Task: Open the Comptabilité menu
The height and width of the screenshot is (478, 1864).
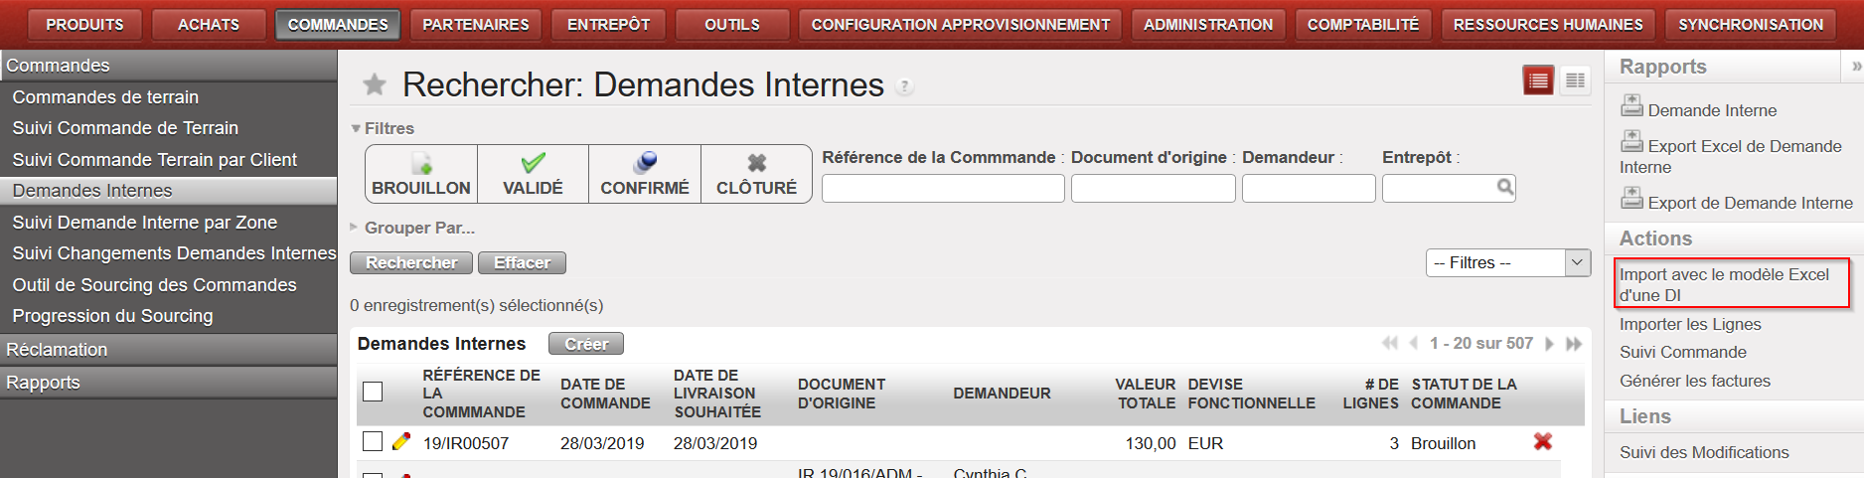Action: pyautogui.click(x=1363, y=24)
